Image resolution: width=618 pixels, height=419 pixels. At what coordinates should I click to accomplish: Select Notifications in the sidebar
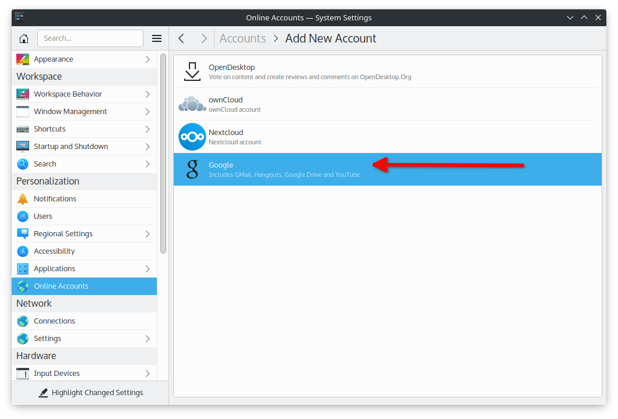(85, 199)
